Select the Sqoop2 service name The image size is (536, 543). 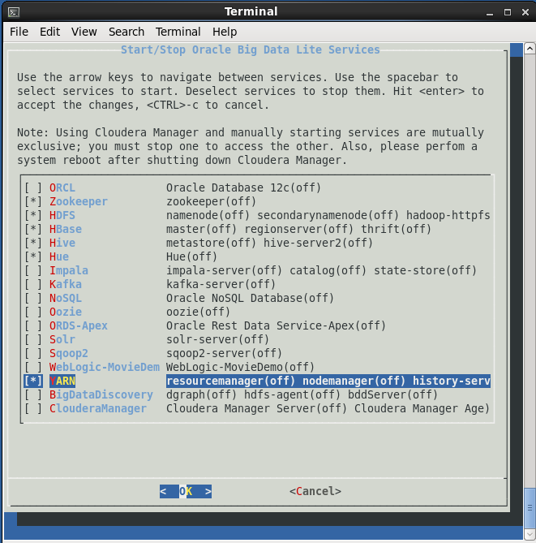point(69,353)
